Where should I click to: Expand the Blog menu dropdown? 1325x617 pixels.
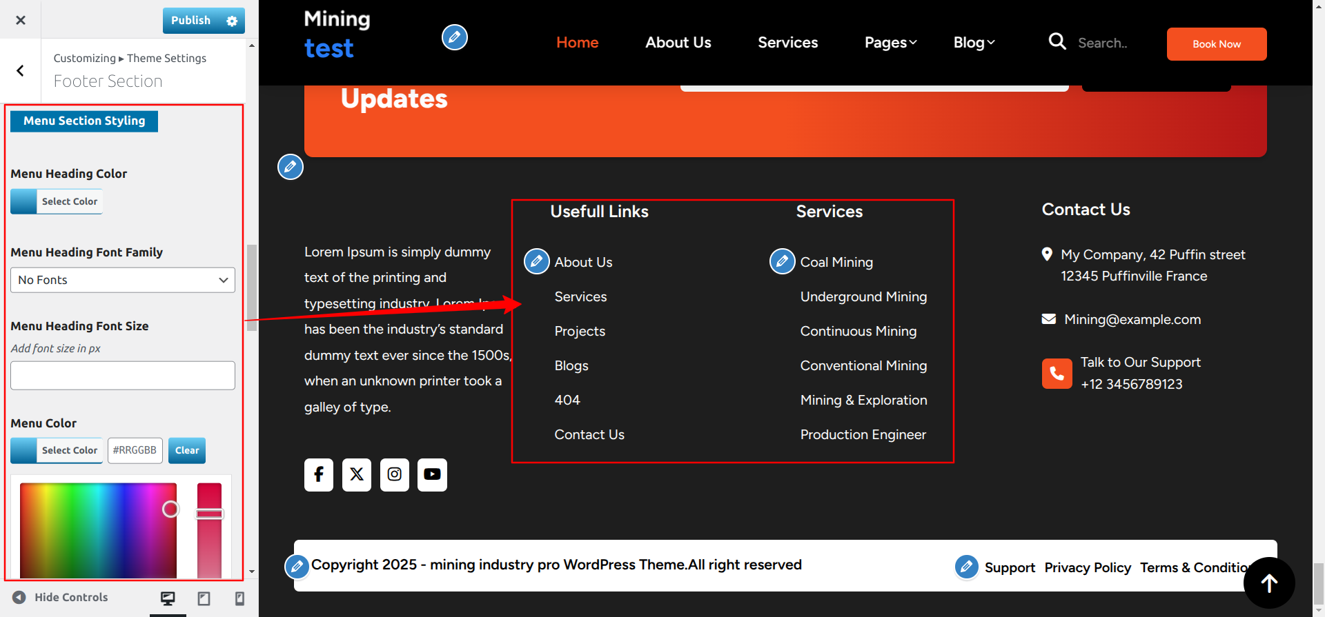[974, 43]
